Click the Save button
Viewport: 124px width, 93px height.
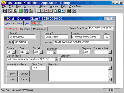click(12, 74)
